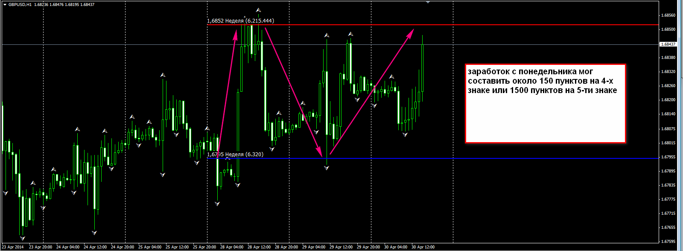Click the GBPUSD,H1 chart title text
Screen dimensions: 683x251
(x=20, y=5)
